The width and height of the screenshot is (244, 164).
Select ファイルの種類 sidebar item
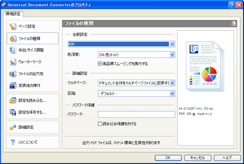click(33, 38)
